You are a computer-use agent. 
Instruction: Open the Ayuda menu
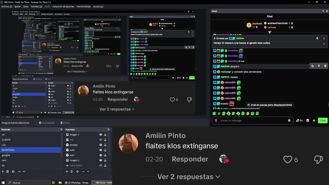tap(98, 6)
